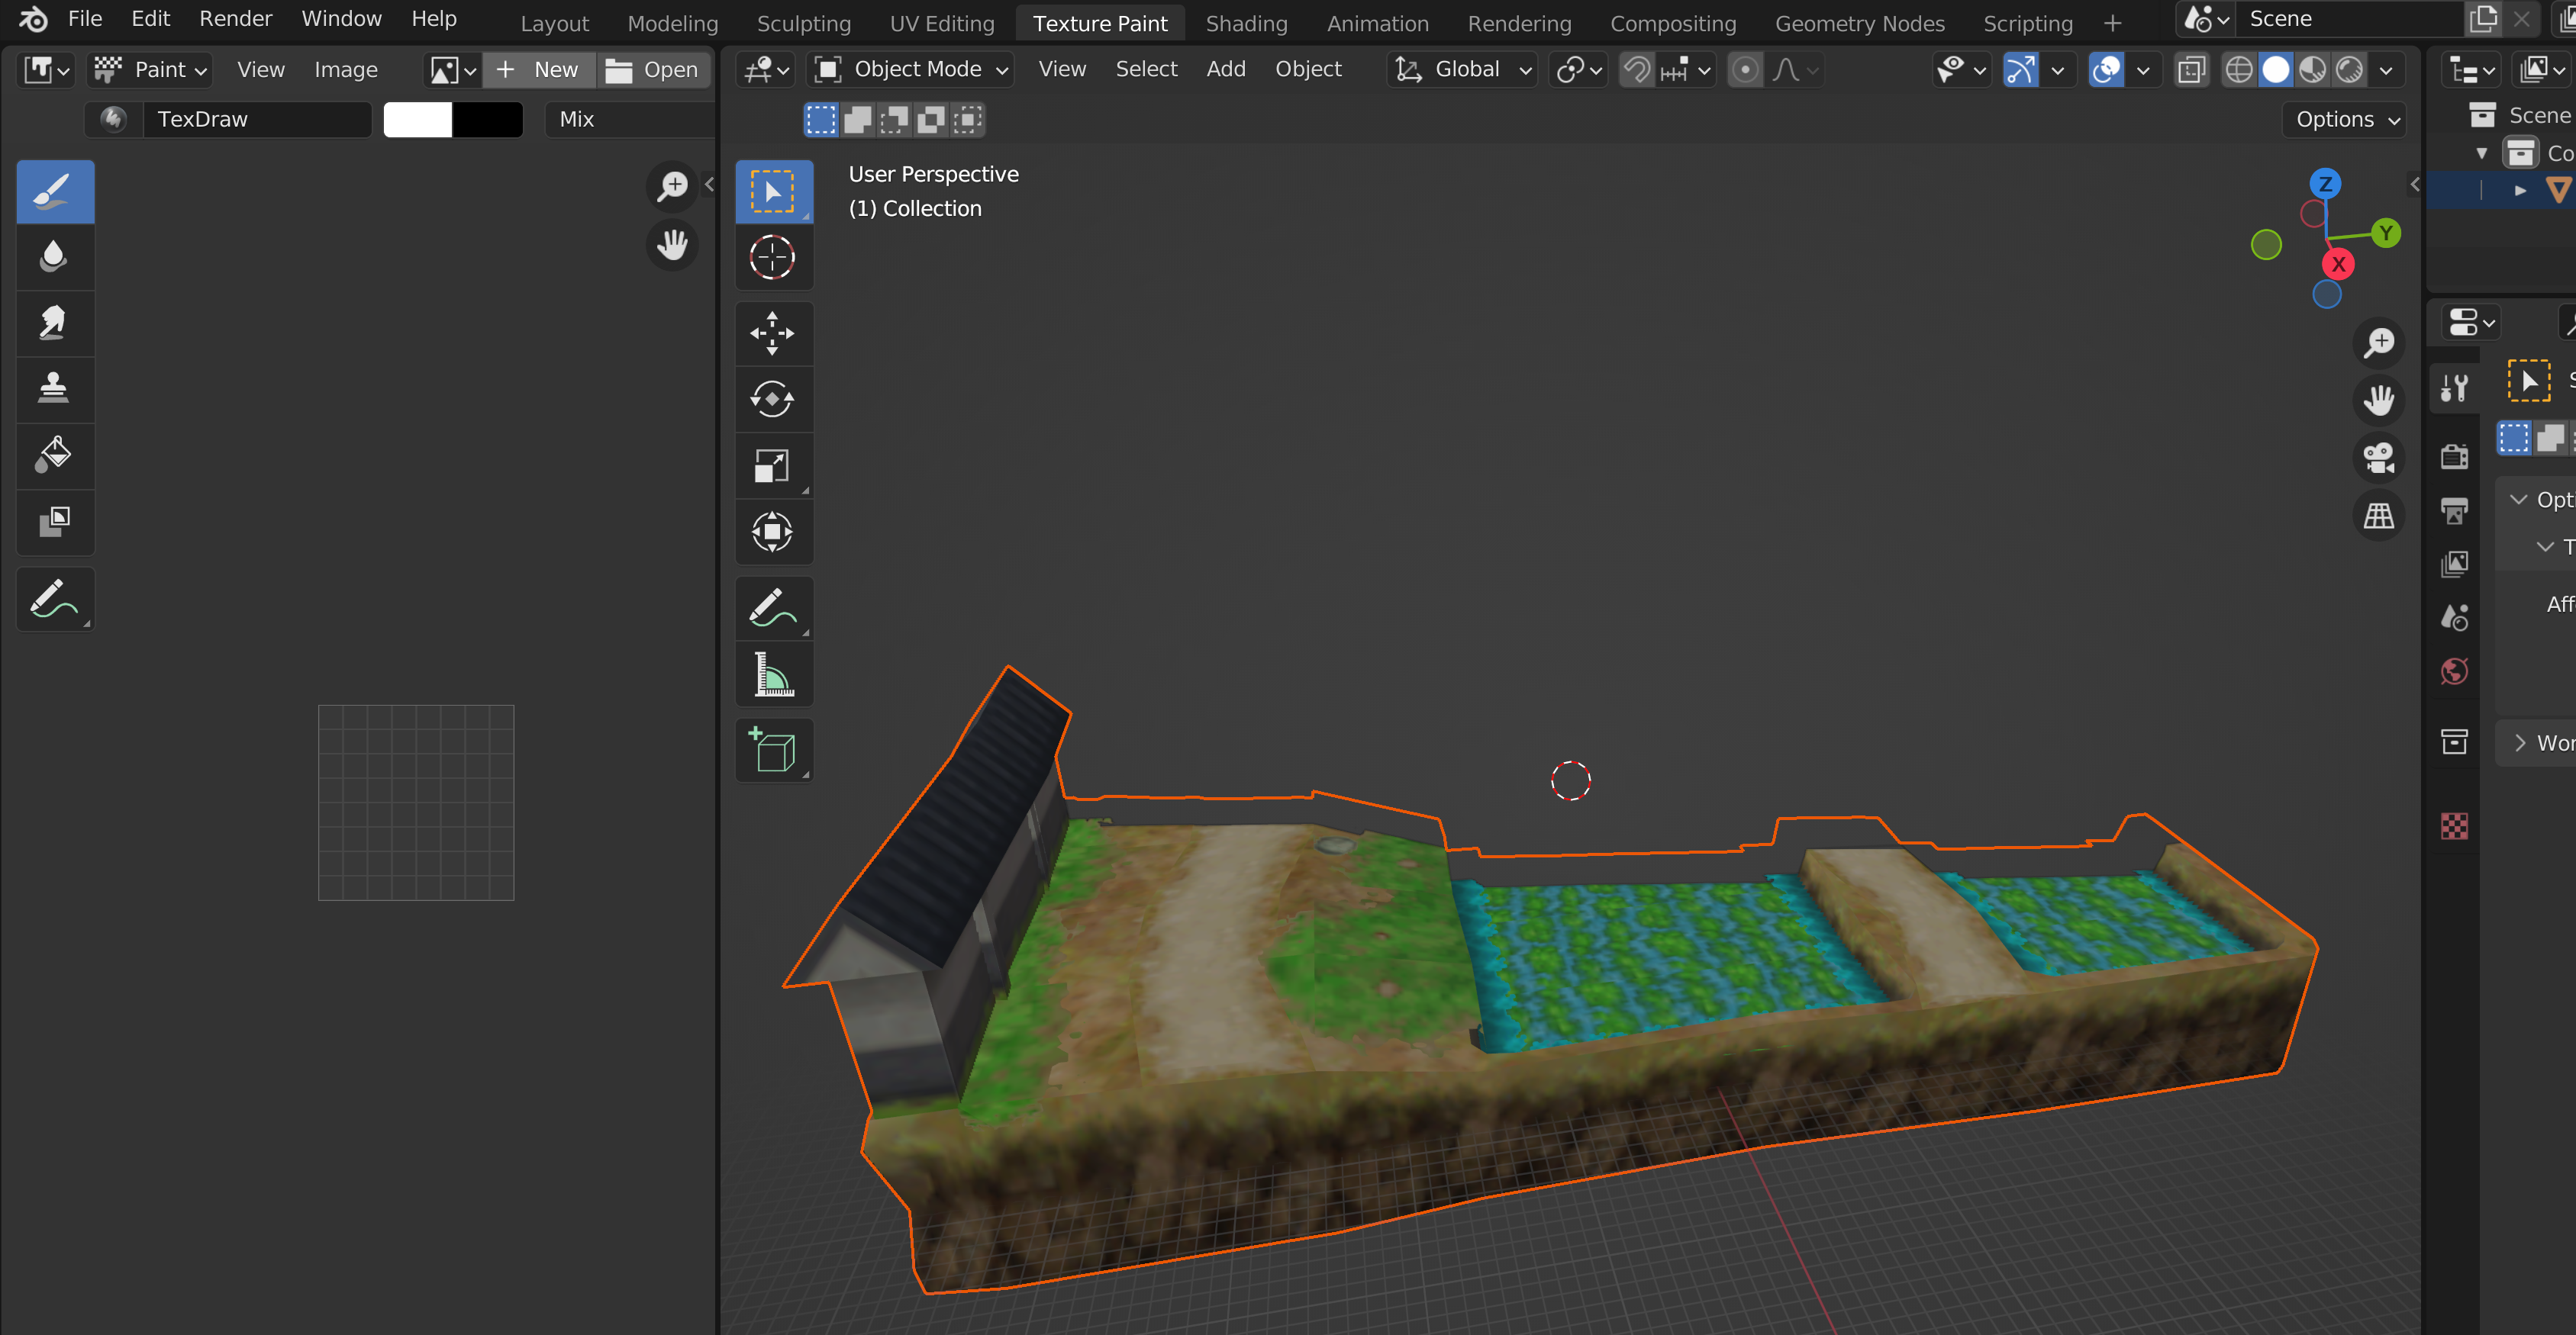Toggle perspective/orthographic grid view icon

tap(2378, 516)
